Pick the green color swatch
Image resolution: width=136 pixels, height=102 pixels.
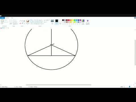coord(75,20)
